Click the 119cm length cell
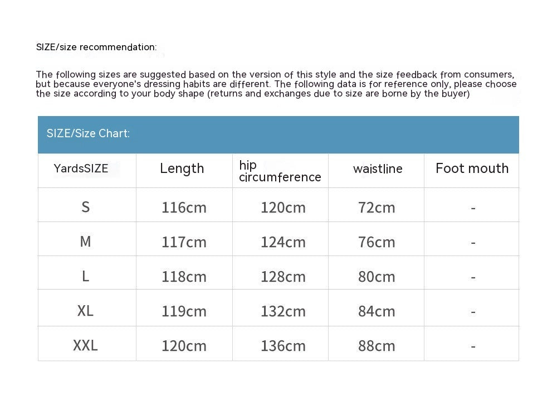This screenshot has width=557, height=395. [184, 311]
